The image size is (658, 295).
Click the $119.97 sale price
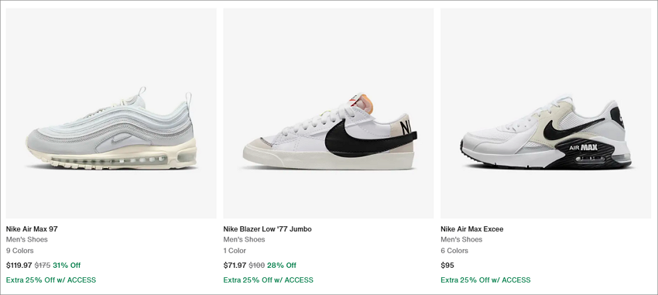19,266
